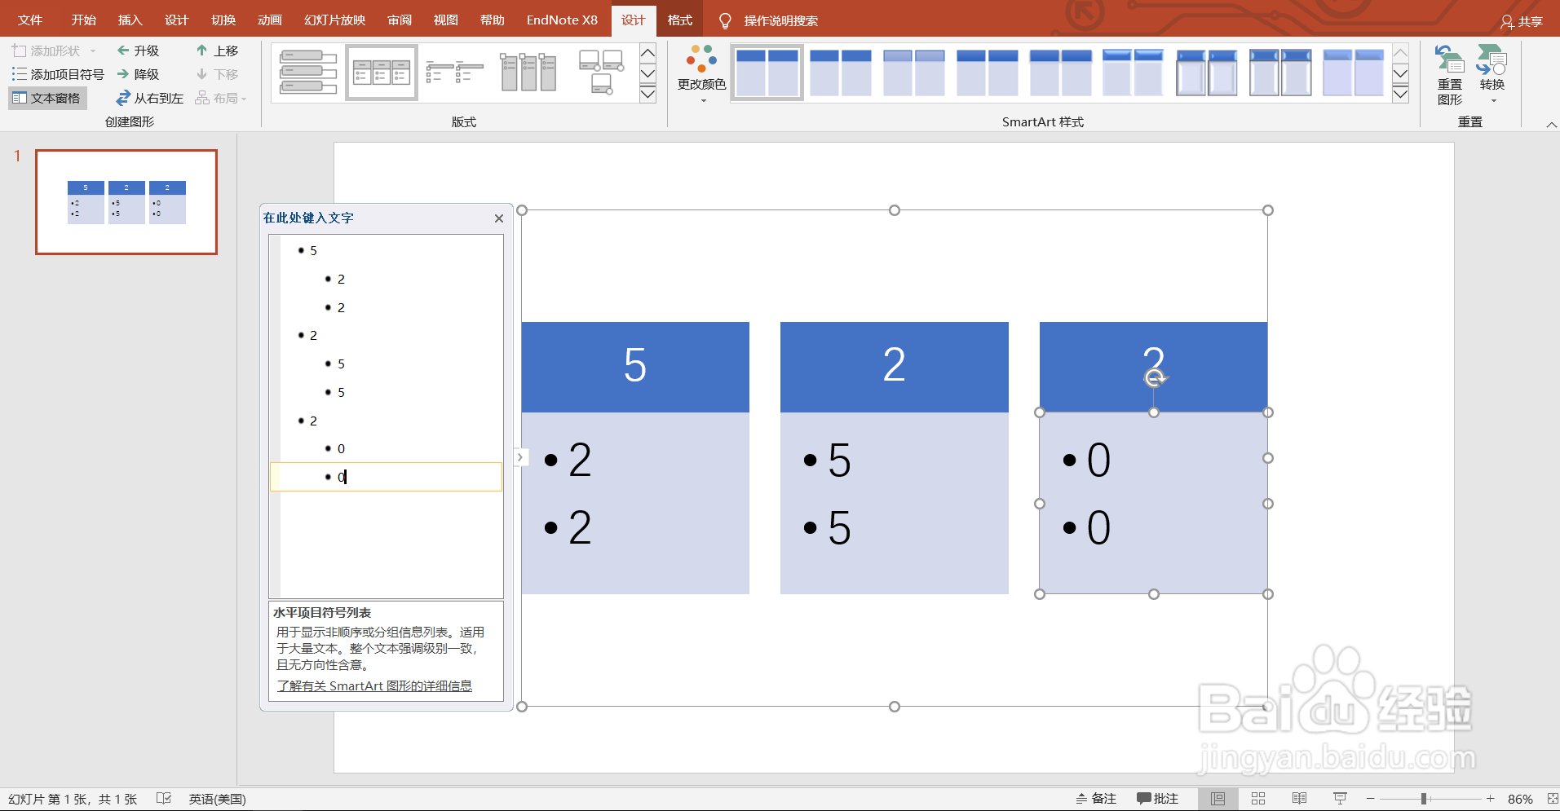Select the first SmartArt style swatch
The image size is (1560, 811).
(x=767, y=73)
